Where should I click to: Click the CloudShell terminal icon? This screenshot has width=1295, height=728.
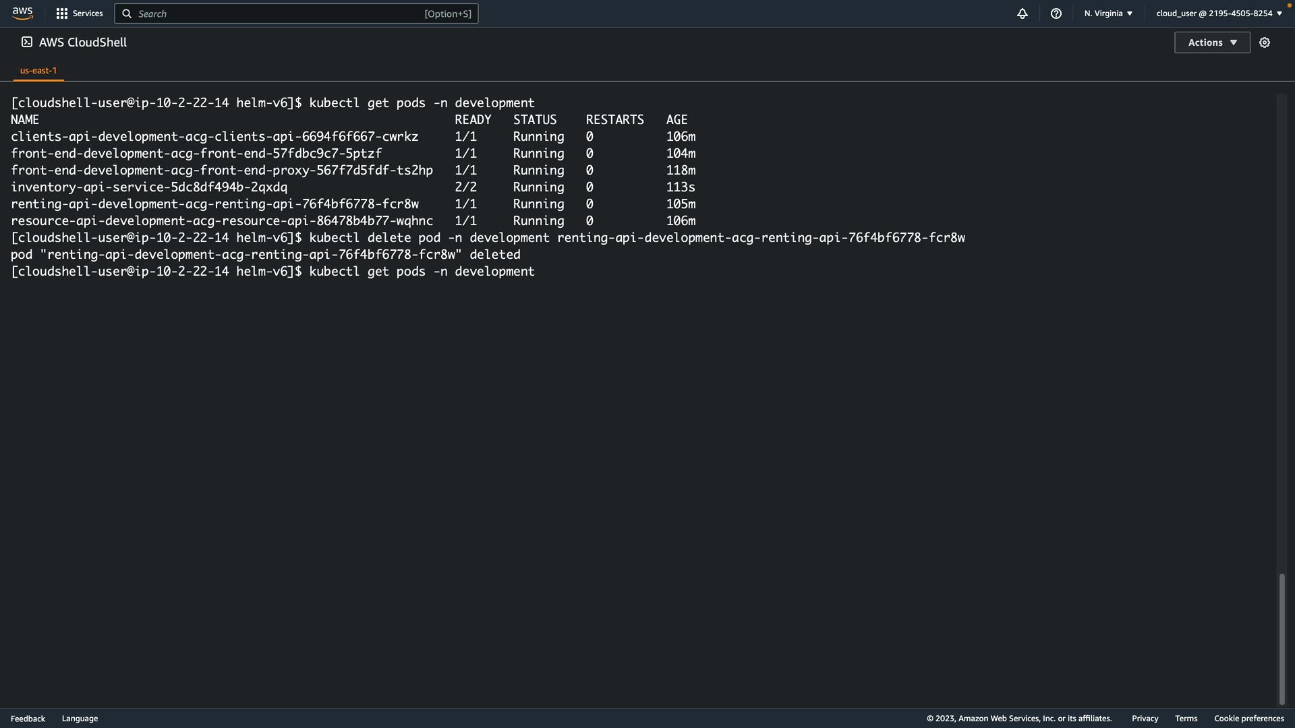pyautogui.click(x=27, y=42)
